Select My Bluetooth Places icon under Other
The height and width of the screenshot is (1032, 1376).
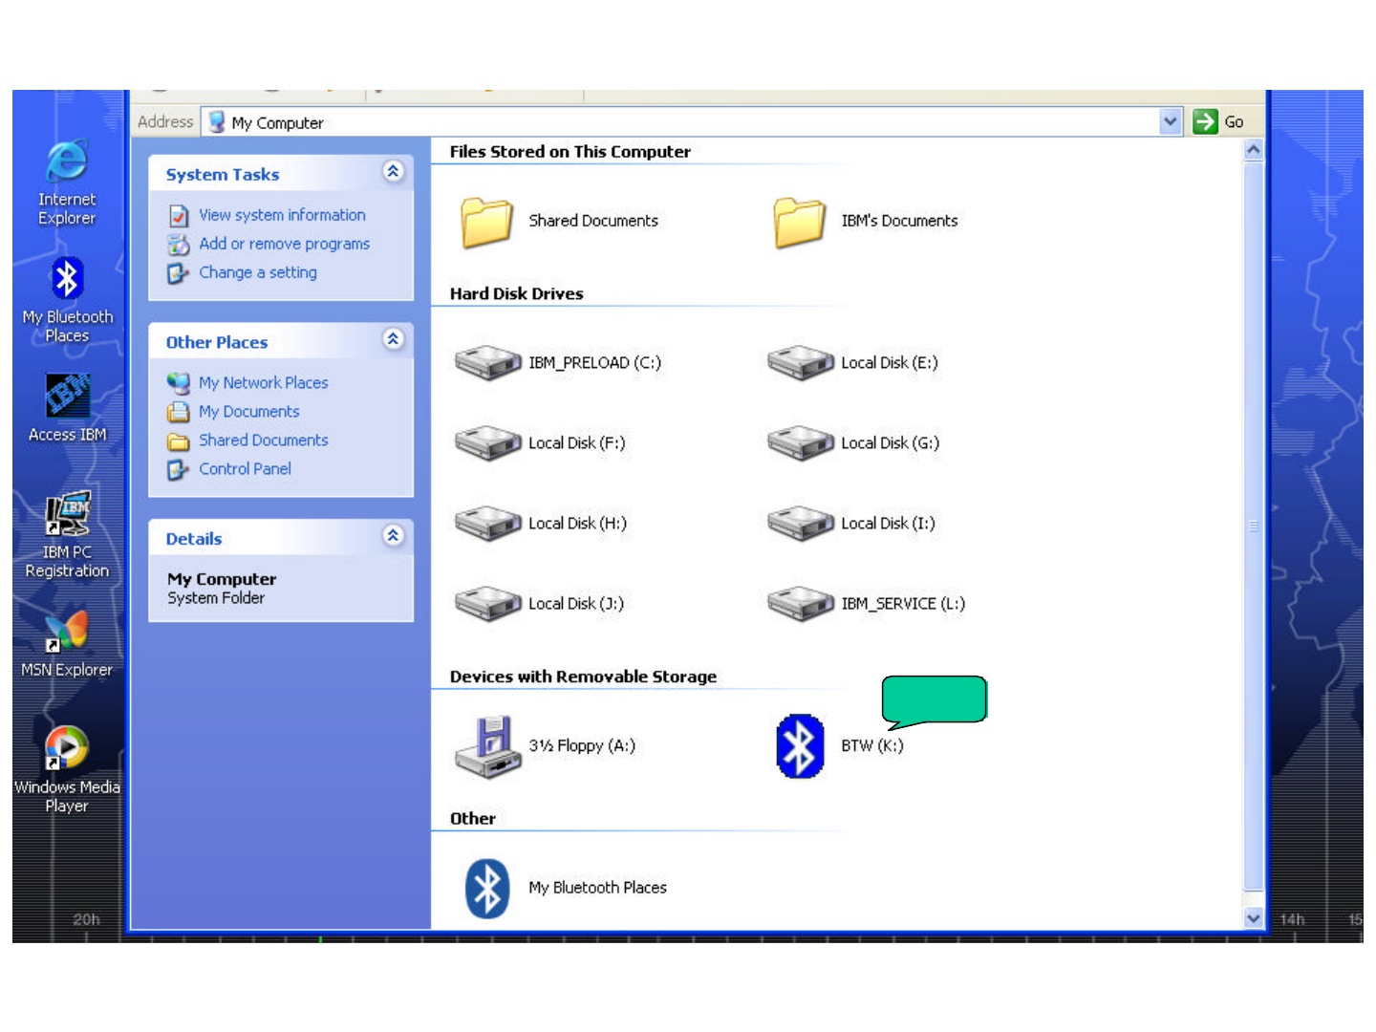coord(487,889)
